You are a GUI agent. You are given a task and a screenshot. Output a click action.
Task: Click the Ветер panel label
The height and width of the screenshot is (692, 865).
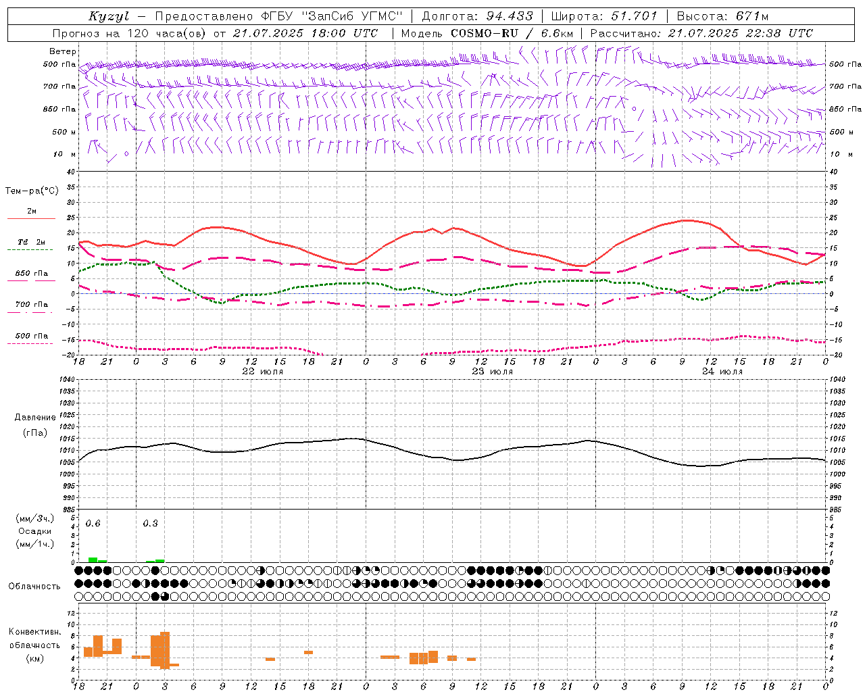63,51
